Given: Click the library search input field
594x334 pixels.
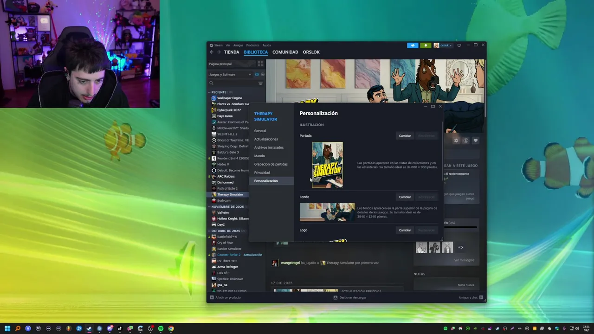Looking at the screenshot, I should coord(235,83).
